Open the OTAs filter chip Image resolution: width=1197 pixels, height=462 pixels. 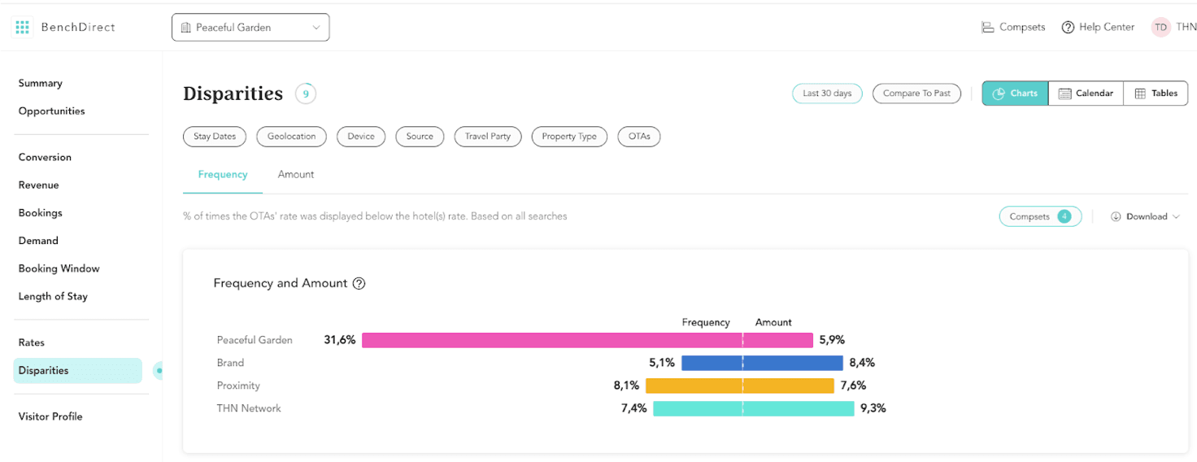pyautogui.click(x=639, y=137)
